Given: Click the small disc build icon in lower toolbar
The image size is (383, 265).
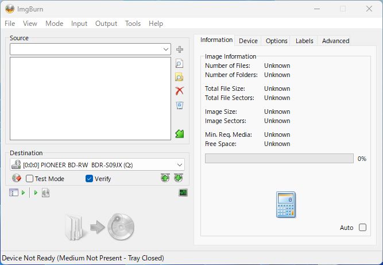Looking at the screenshot, I should [46, 193].
